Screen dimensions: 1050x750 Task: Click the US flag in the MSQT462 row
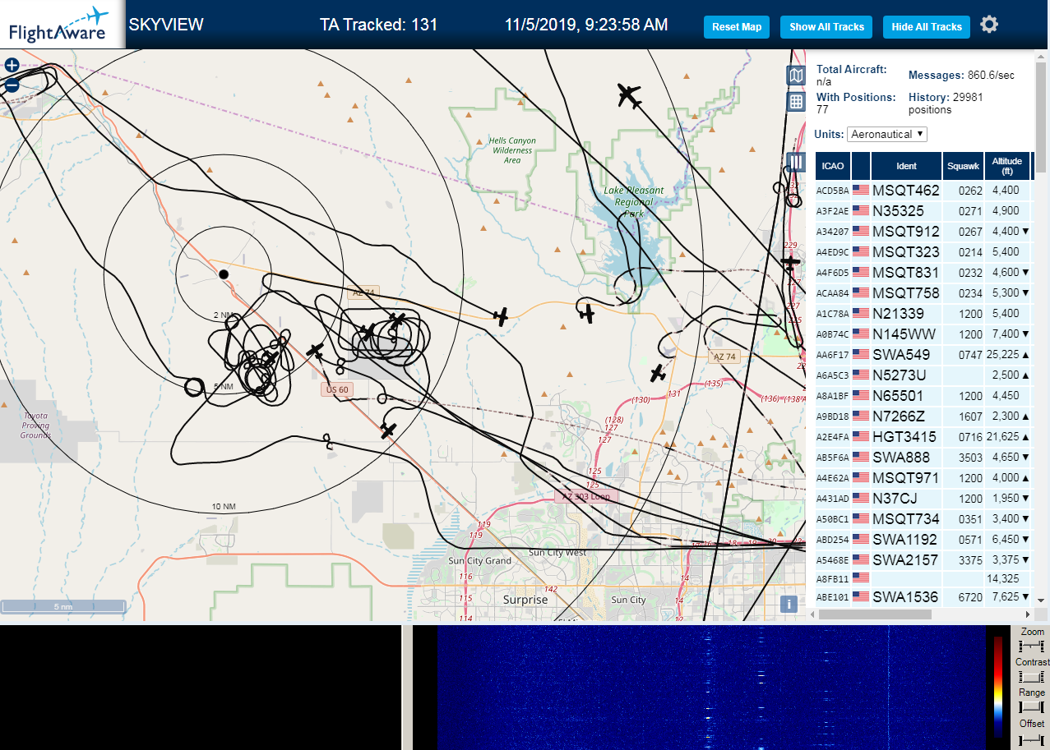pyautogui.click(x=861, y=191)
